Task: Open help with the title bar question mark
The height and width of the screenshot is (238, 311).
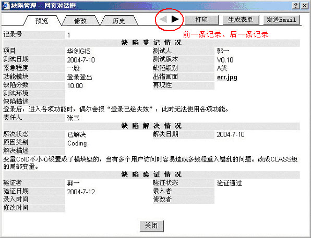Action: click(x=296, y=6)
